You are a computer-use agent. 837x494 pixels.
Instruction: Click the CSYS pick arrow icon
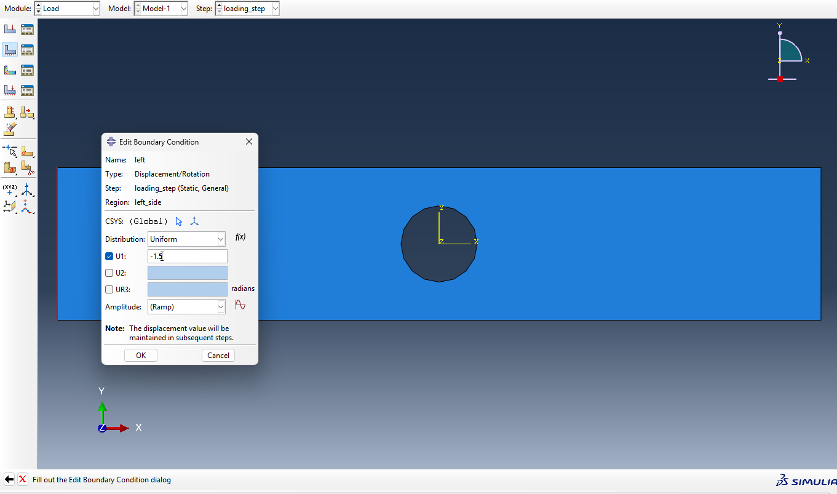[179, 221]
